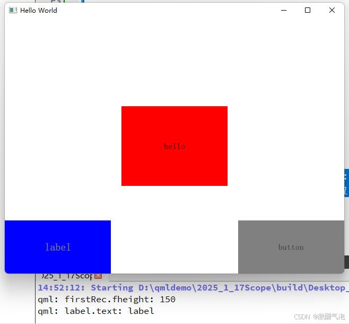
Task: Minimize the Hello World window
Action: 284,10
